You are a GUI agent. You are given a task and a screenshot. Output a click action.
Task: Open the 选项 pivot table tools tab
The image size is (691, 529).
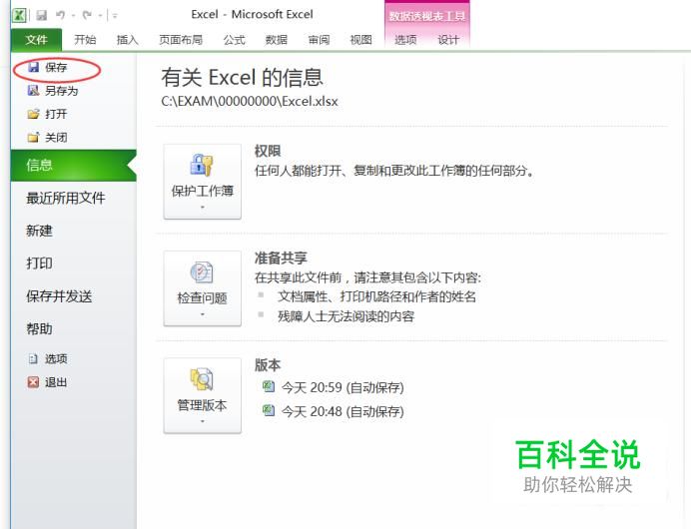pos(405,40)
